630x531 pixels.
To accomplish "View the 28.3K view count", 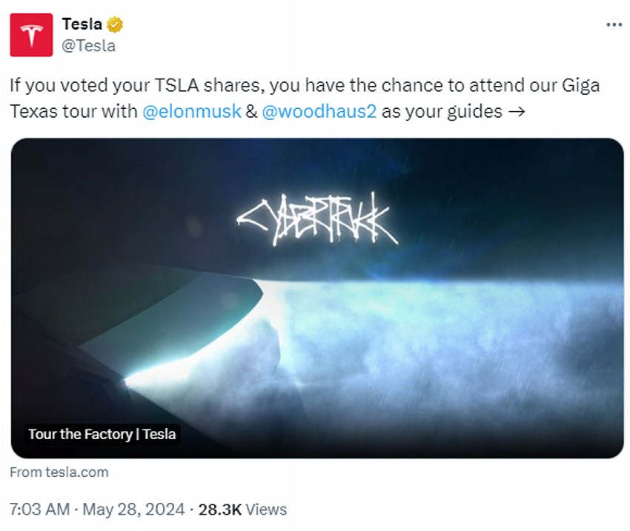I will [221, 510].
